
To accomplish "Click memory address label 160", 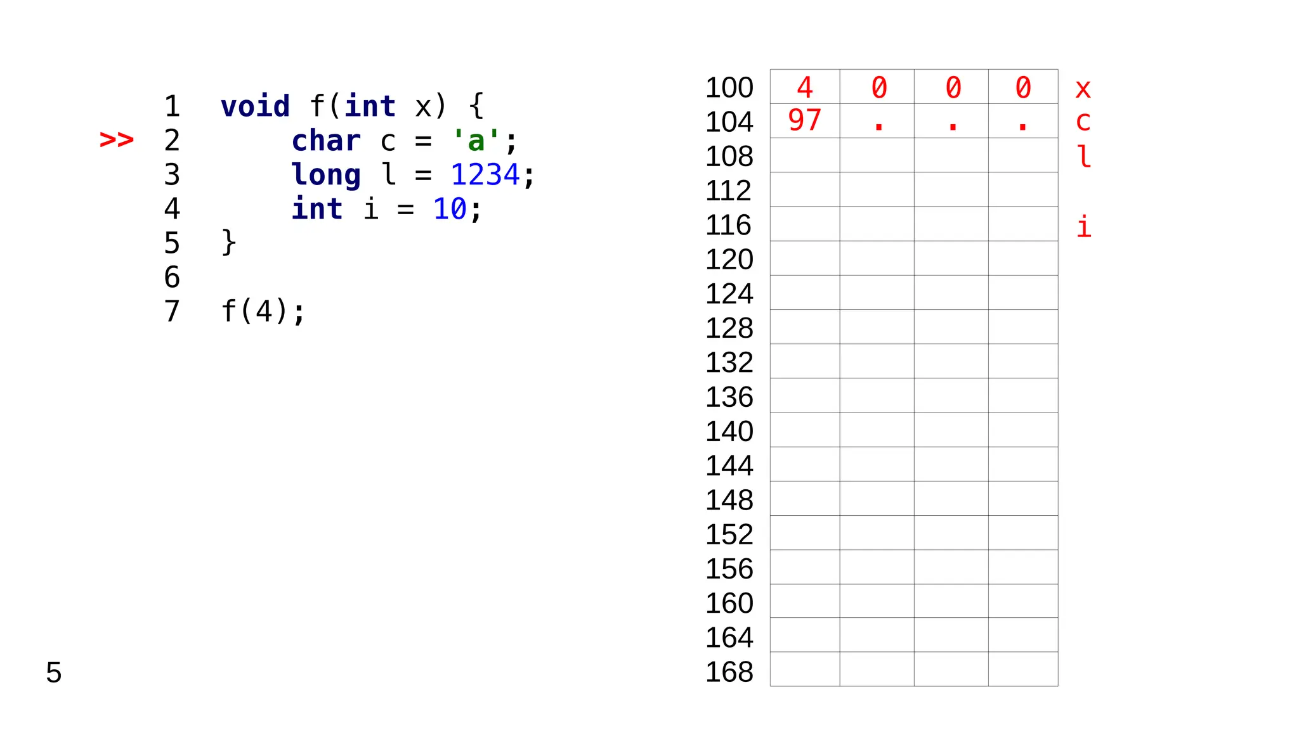I will (729, 603).
